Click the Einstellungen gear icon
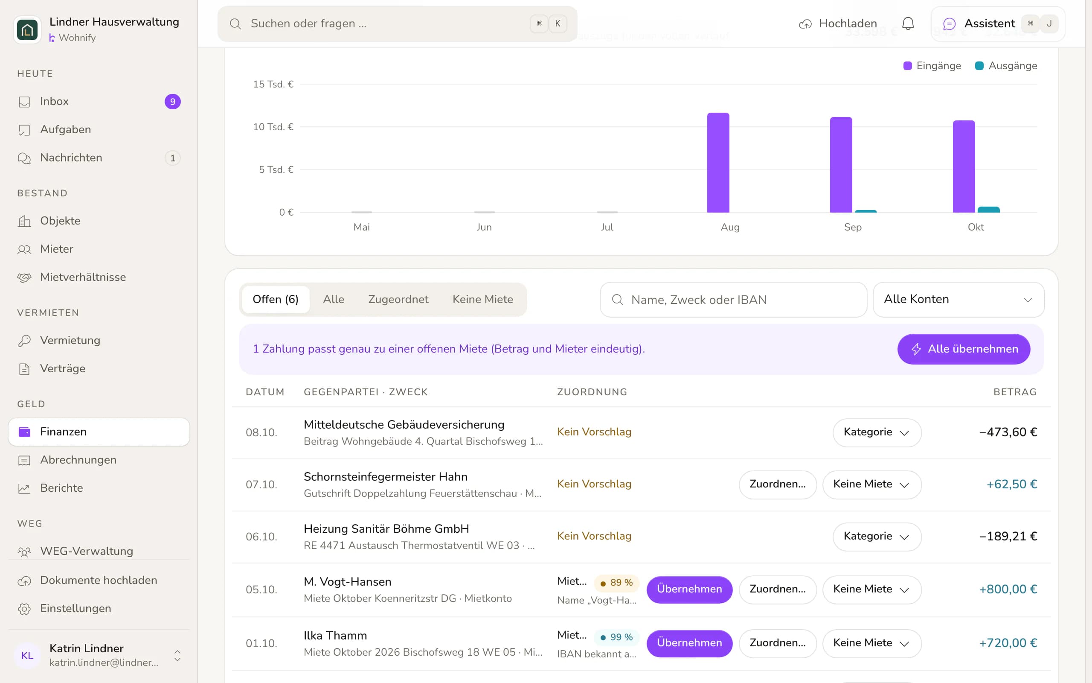The image size is (1092, 683). [24, 609]
